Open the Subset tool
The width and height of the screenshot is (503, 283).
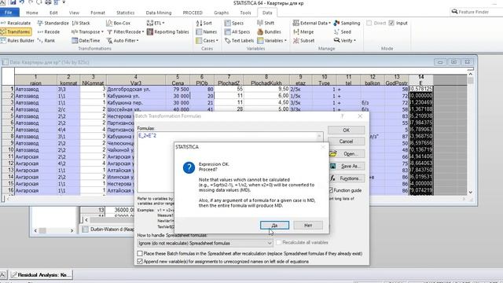click(304, 41)
